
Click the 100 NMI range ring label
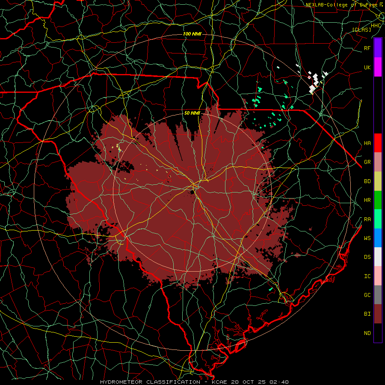[192, 34]
